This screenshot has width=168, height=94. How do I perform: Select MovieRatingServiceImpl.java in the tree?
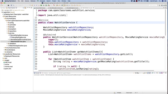[x=20, y=39]
